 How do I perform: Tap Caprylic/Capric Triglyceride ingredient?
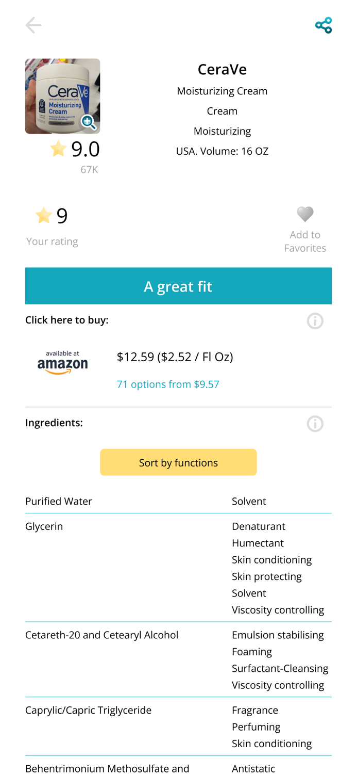coord(88,710)
